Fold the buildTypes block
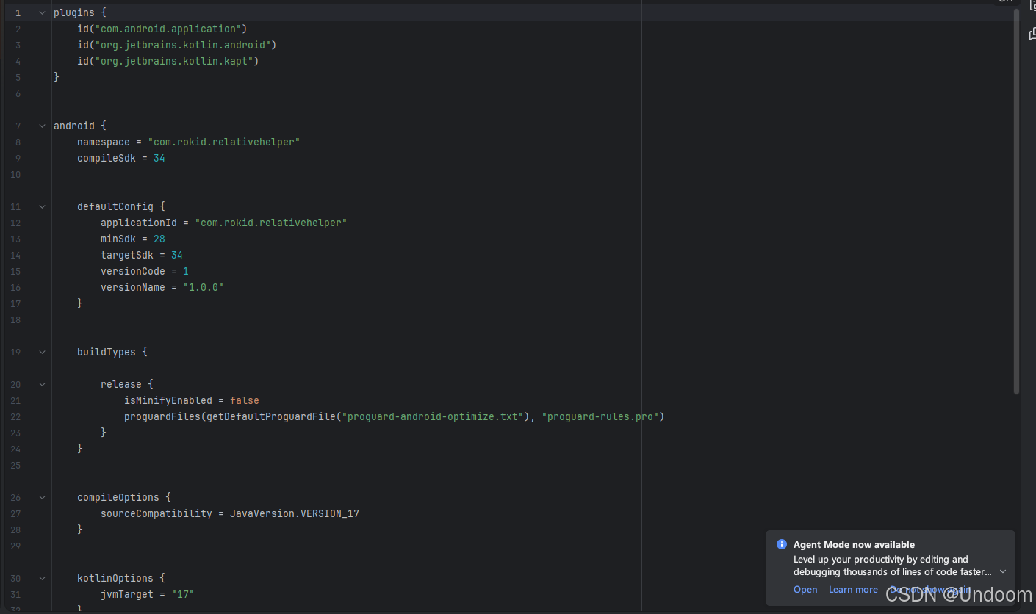Image resolution: width=1036 pixels, height=614 pixels. tap(42, 353)
